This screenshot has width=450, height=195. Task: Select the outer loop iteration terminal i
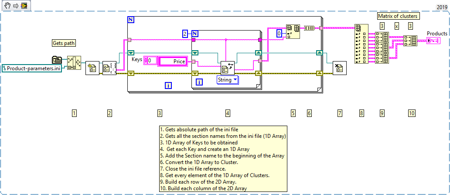pos(168,86)
